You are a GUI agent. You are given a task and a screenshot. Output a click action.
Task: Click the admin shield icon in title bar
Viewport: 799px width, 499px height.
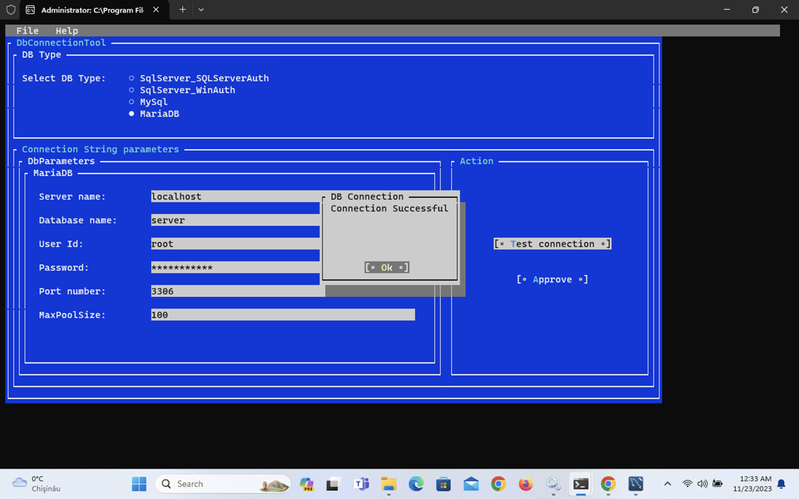(11, 10)
